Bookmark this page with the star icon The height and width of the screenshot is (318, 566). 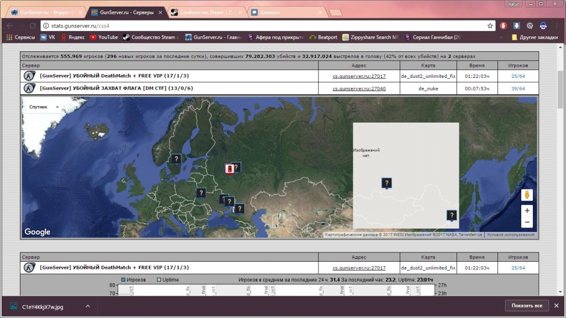coord(490,25)
